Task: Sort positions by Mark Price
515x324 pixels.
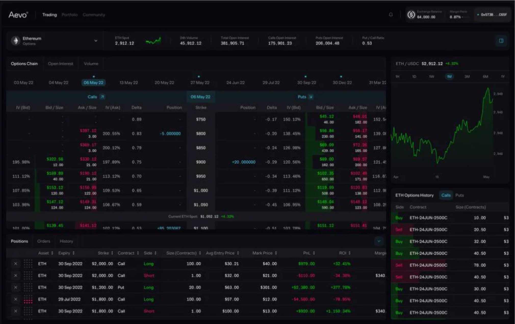Action: [x=265, y=253]
